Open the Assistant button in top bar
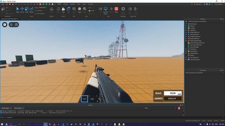This screenshot has width=225, height=126. 198,4
